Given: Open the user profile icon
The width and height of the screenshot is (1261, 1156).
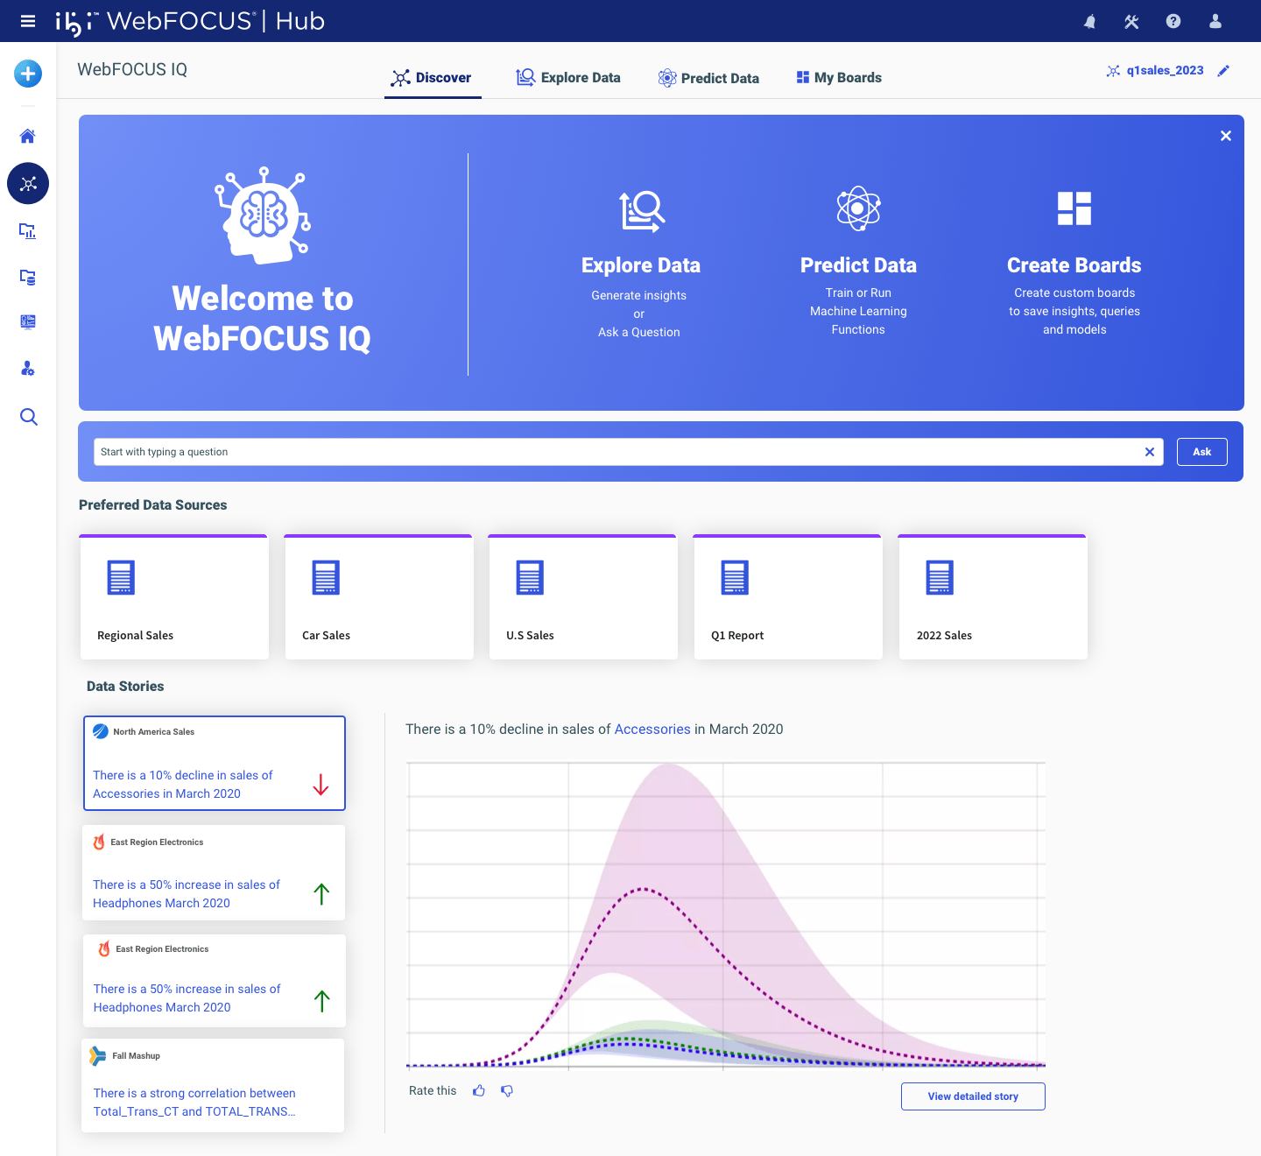Looking at the screenshot, I should click(x=1215, y=21).
